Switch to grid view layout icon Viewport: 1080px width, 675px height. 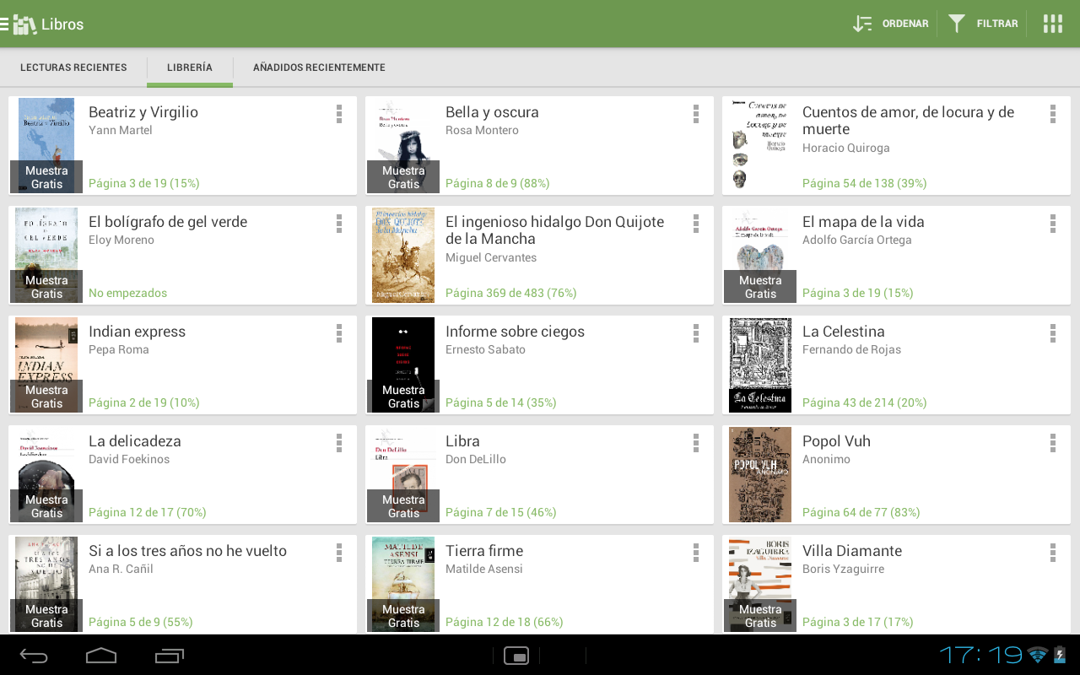[1052, 24]
